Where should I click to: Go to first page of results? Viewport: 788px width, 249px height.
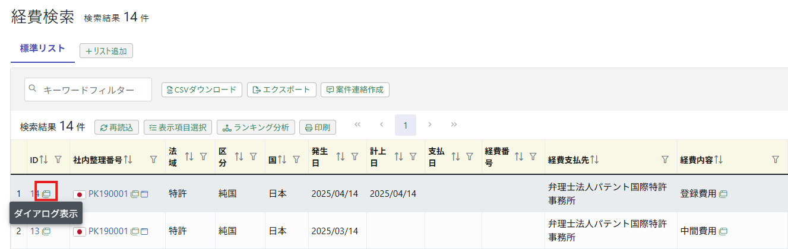coord(357,124)
